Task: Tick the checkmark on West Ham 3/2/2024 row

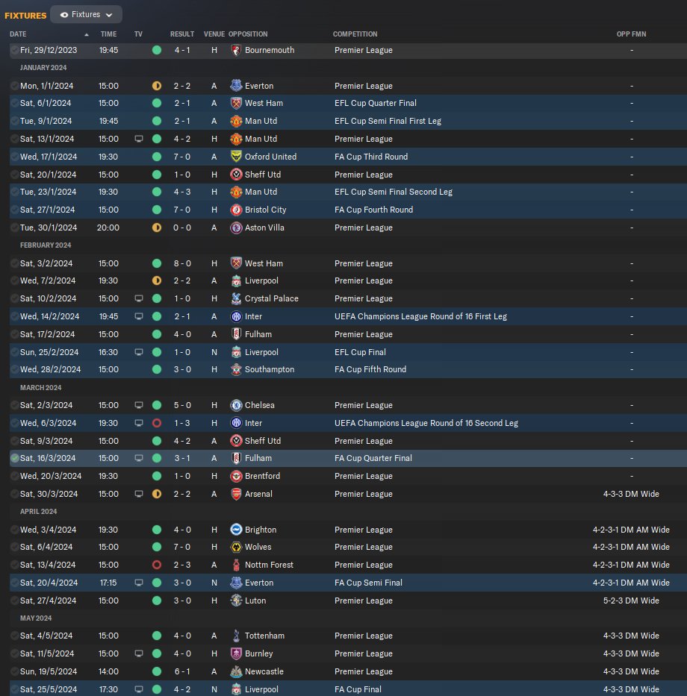Action: (15, 263)
